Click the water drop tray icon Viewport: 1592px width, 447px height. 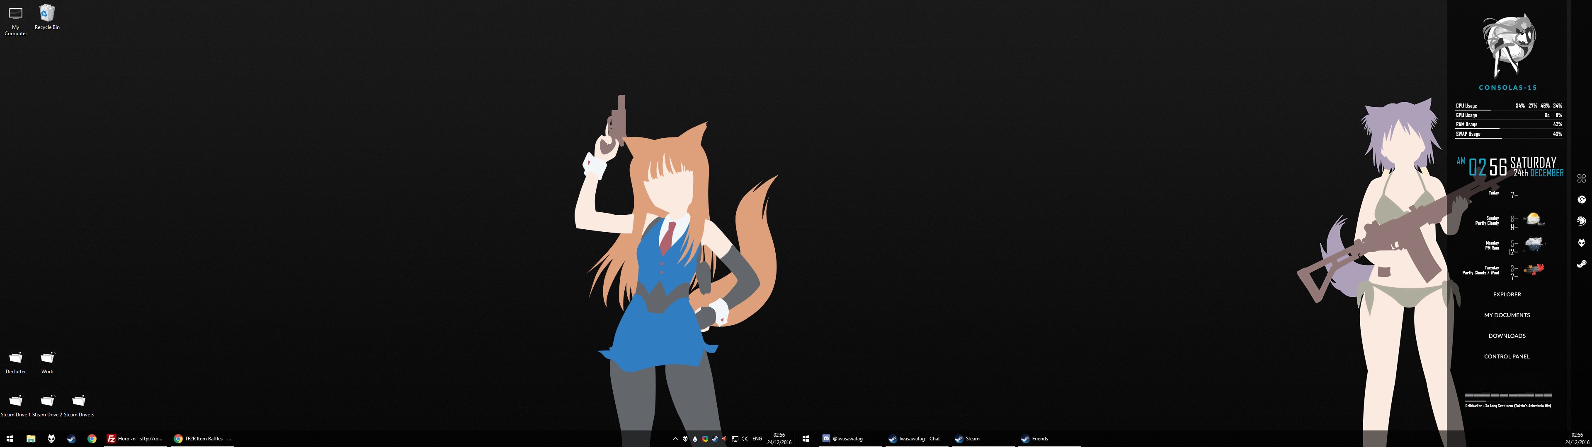(695, 439)
